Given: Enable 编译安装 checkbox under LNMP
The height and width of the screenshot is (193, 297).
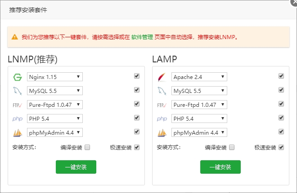Looking at the screenshot, I should (x=87, y=147).
